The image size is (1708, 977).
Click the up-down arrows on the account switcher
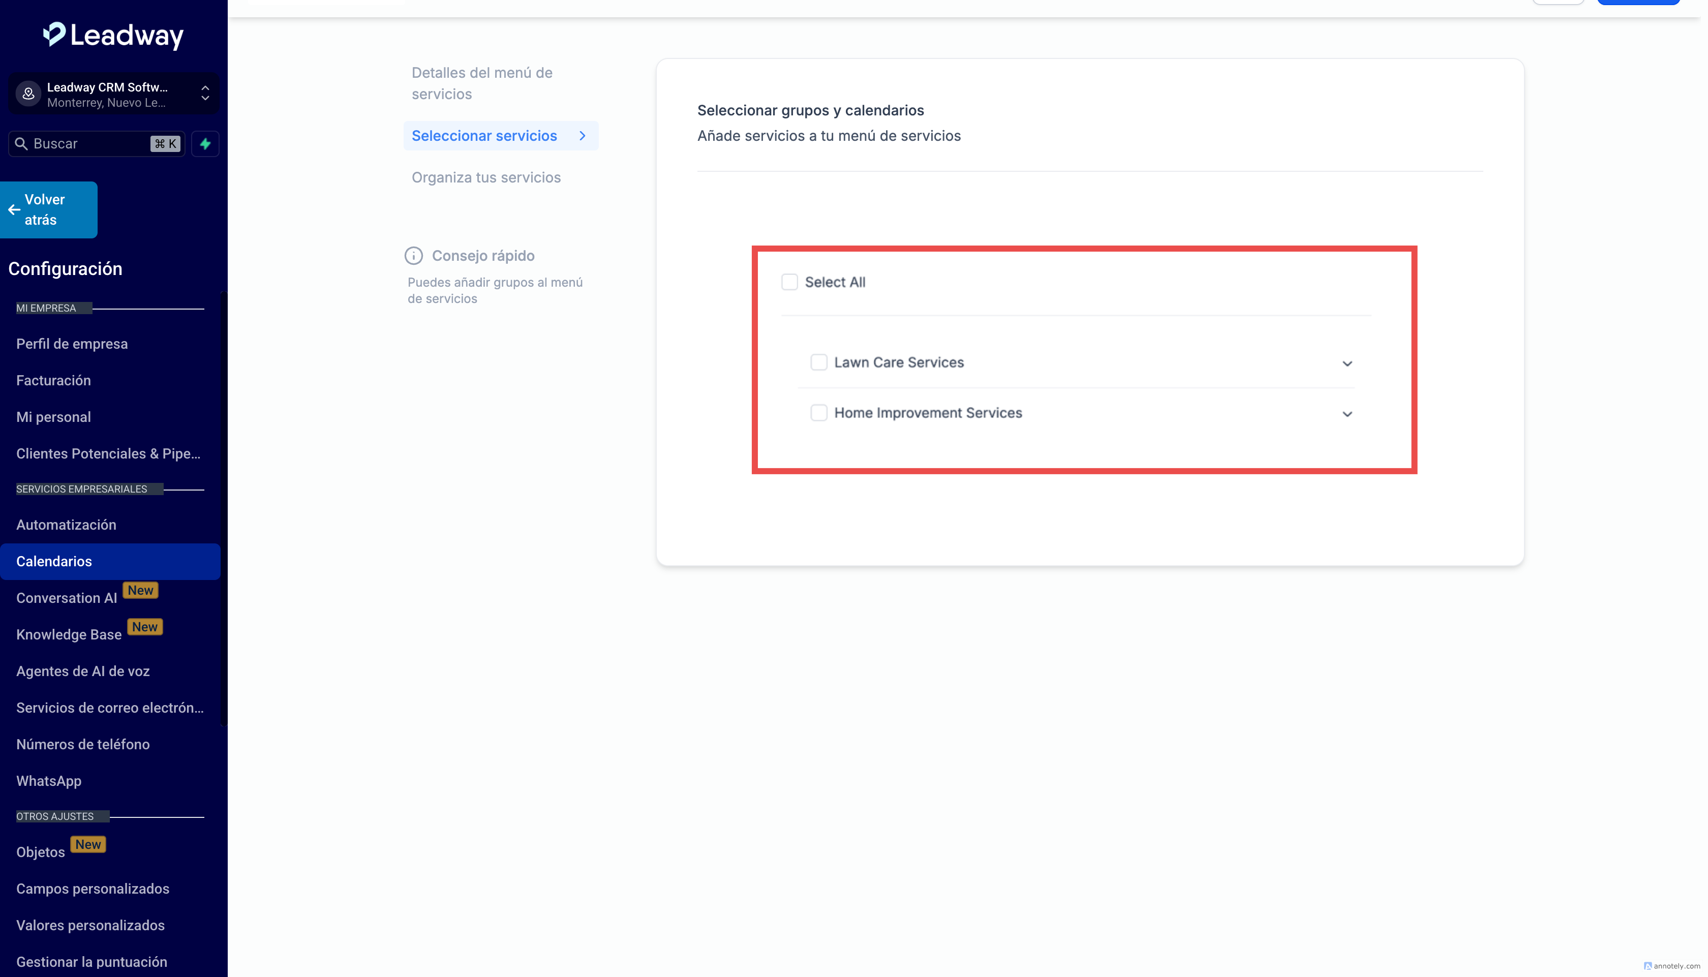coord(205,94)
